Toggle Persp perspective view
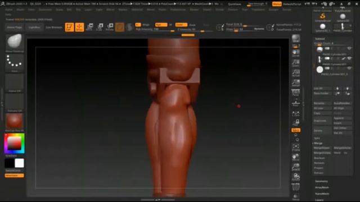The image size is (360, 202). pyautogui.click(x=296, y=93)
